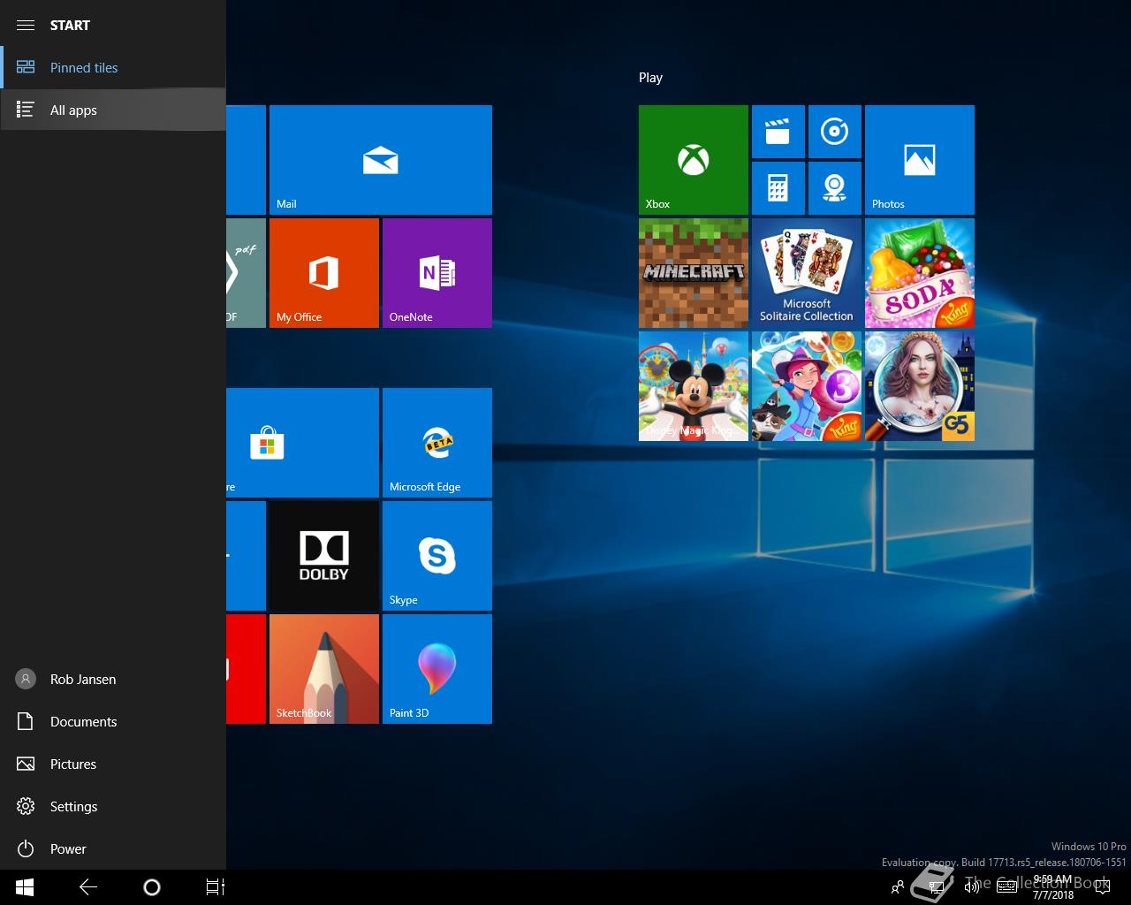1131x905 pixels.
Task: Open the SketchBook tile
Action: pos(323,669)
